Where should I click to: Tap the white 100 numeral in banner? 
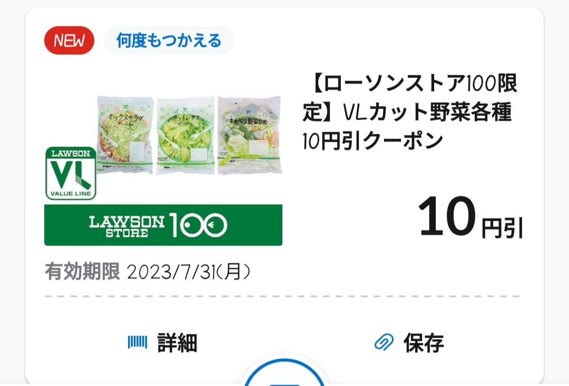click(x=198, y=225)
